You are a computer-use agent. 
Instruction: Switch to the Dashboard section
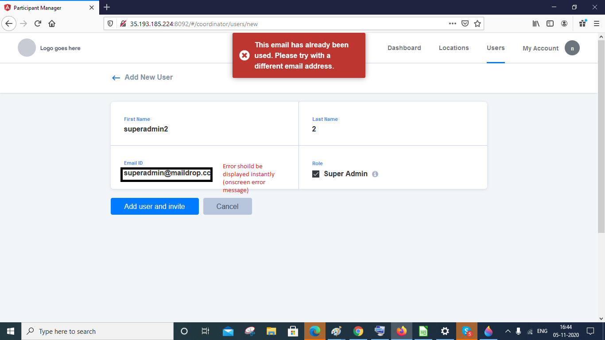[404, 48]
